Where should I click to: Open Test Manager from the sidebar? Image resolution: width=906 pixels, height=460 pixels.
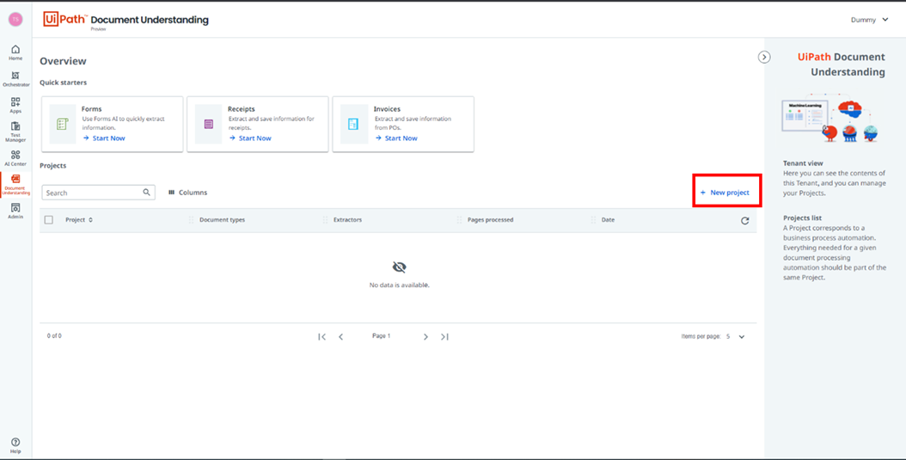point(15,132)
